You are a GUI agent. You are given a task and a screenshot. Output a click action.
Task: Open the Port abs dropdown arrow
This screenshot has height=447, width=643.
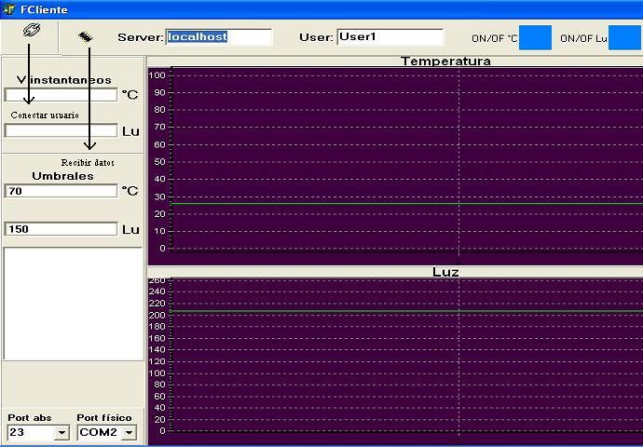[x=62, y=432]
